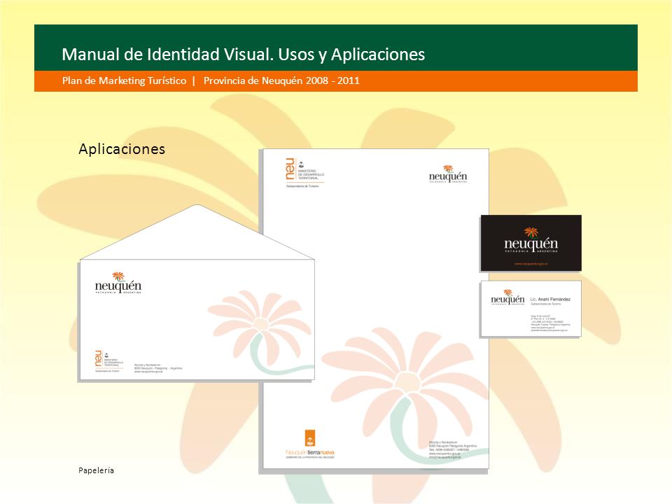Click the orange crest icon above 'tierra nueva'

coord(310,438)
